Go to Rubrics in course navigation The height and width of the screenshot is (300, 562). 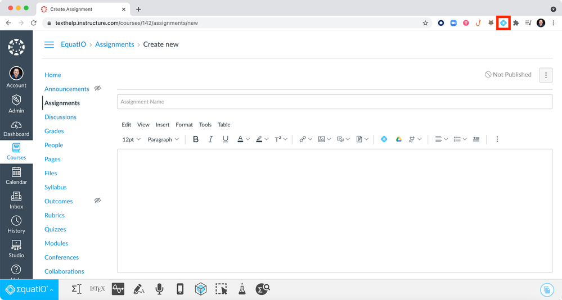click(x=55, y=215)
